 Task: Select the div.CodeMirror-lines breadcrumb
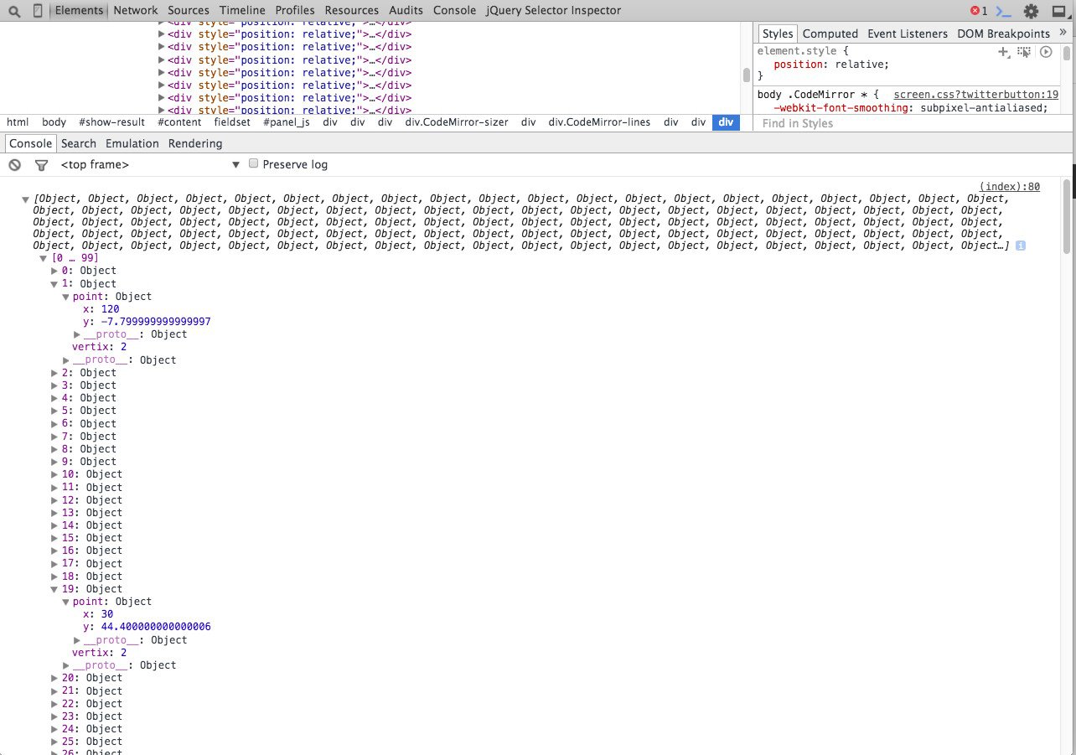[599, 122]
